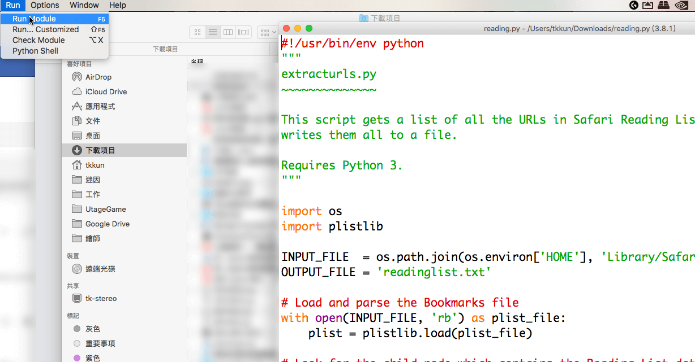Click 'with open(INPUT_FILE' line
Viewport: 695px width, 362px height.
click(423, 318)
